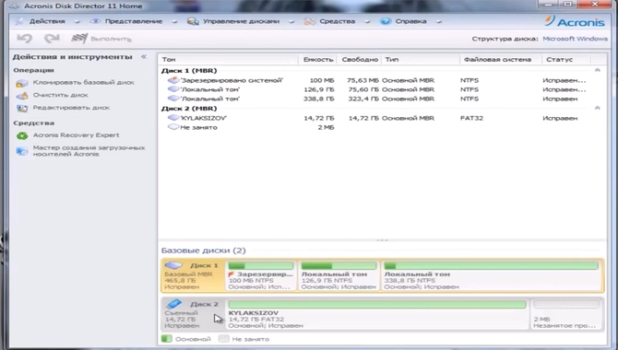
Task: Click the 323,4 ГБ free space cell
Action: click(x=363, y=99)
